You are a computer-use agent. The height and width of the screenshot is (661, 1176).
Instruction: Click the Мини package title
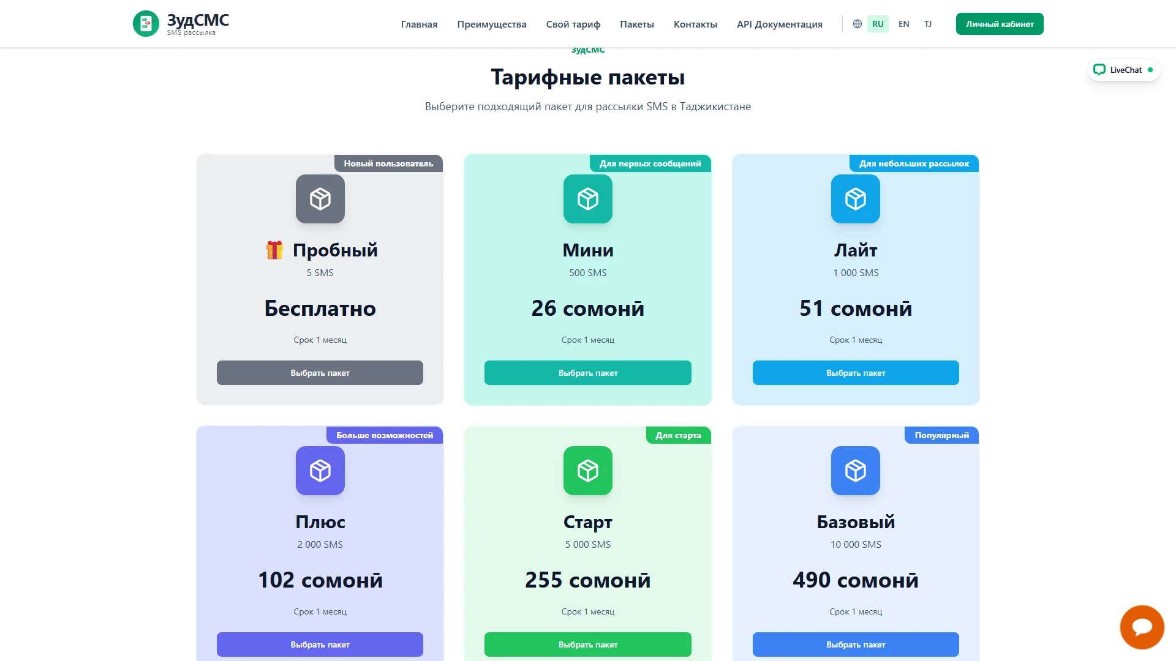point(588,250)
